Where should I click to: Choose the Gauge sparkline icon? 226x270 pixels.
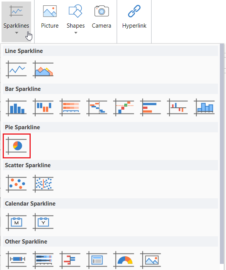(124, 260)
